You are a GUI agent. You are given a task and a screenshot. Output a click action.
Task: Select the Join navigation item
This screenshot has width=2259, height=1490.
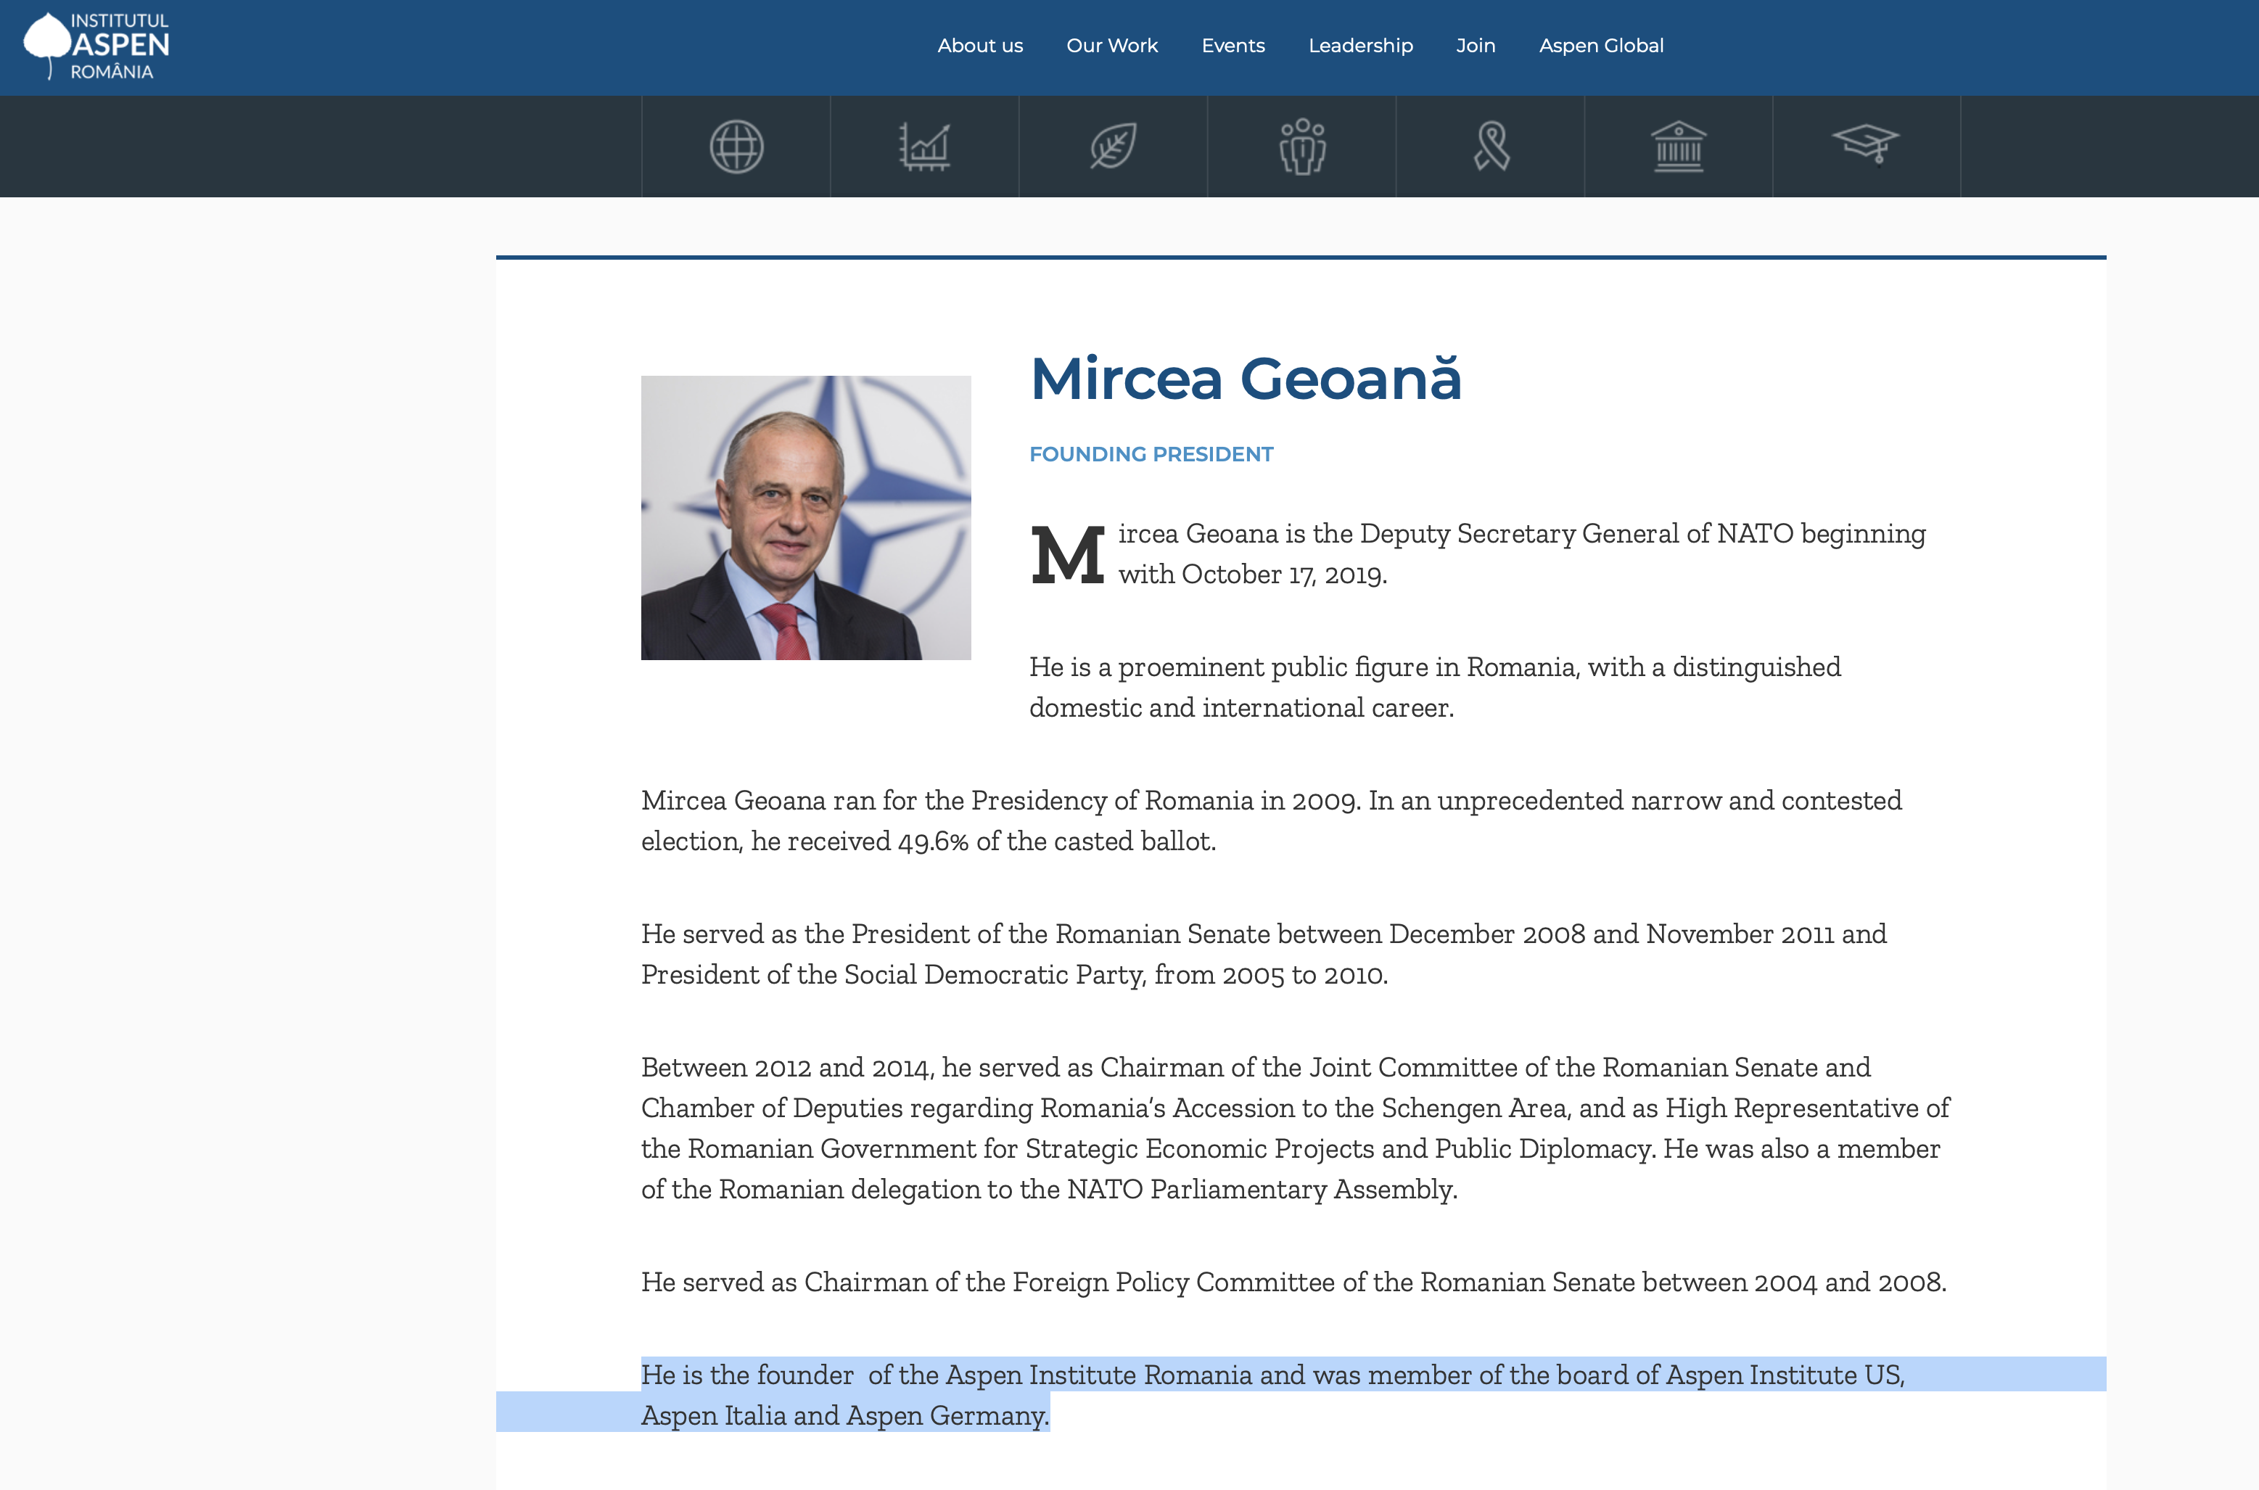1475,46
